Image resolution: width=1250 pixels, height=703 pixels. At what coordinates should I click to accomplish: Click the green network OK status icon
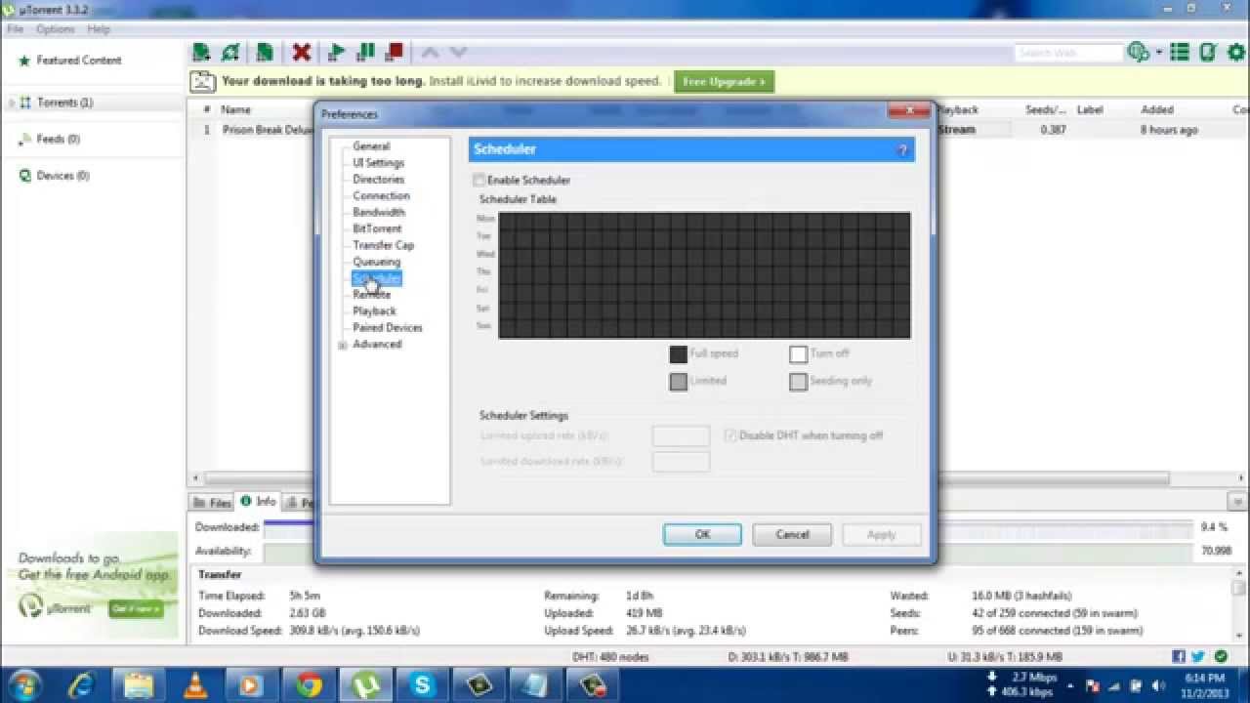[1220, 657]
